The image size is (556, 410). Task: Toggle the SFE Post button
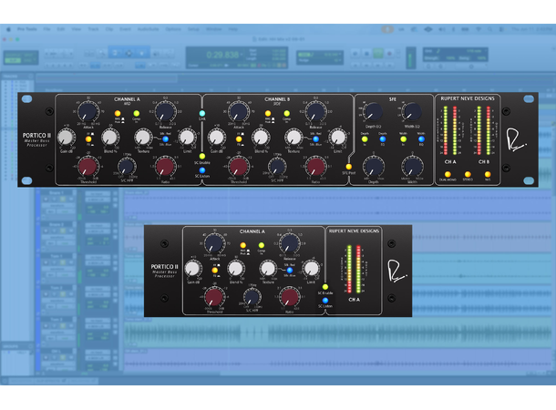(348, 167)
